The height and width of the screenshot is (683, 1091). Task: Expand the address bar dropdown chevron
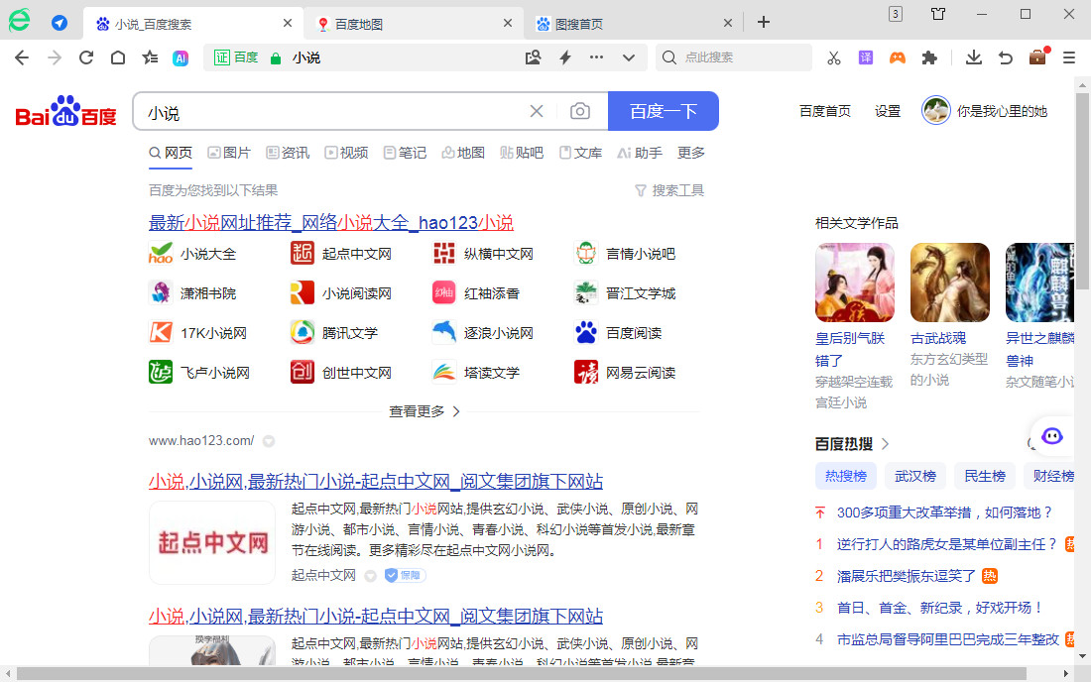click(628, 57)
